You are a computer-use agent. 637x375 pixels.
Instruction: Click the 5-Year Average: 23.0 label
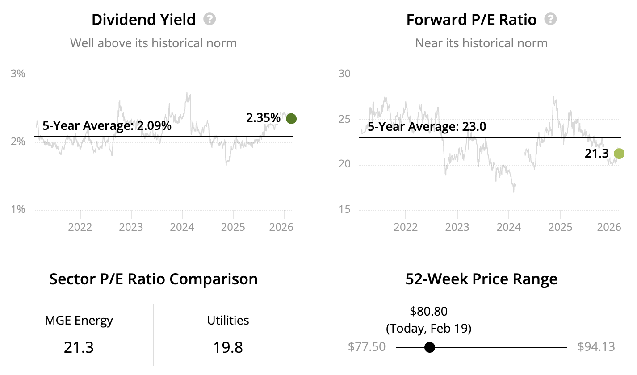(427, 127)
